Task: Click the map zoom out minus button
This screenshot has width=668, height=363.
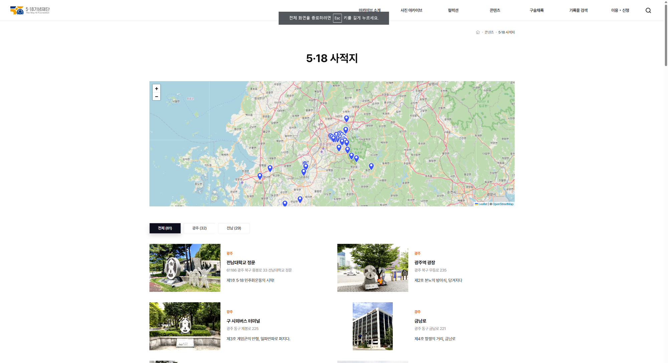Action: (156, 97)
